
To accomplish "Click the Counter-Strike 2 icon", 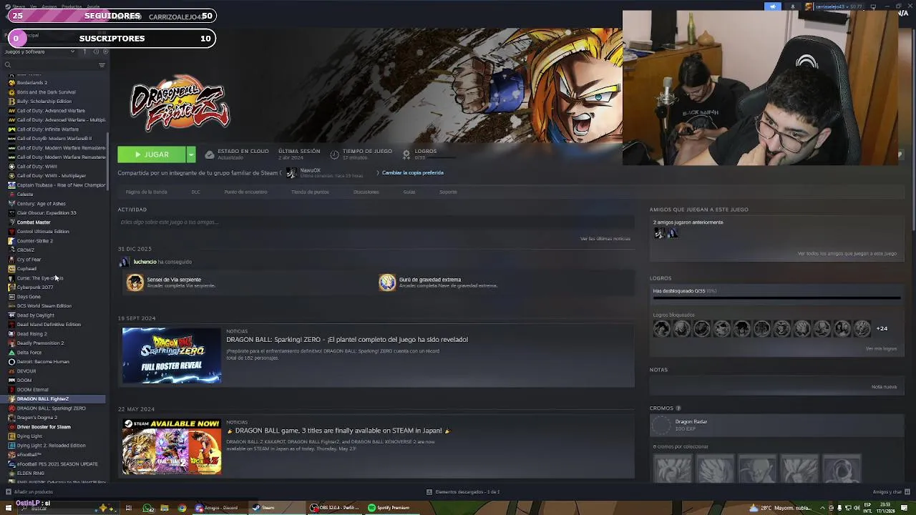I will tap(11, 241).
